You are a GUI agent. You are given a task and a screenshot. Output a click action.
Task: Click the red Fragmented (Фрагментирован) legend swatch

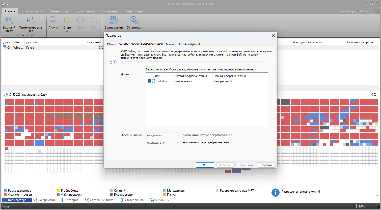(5, 195)
